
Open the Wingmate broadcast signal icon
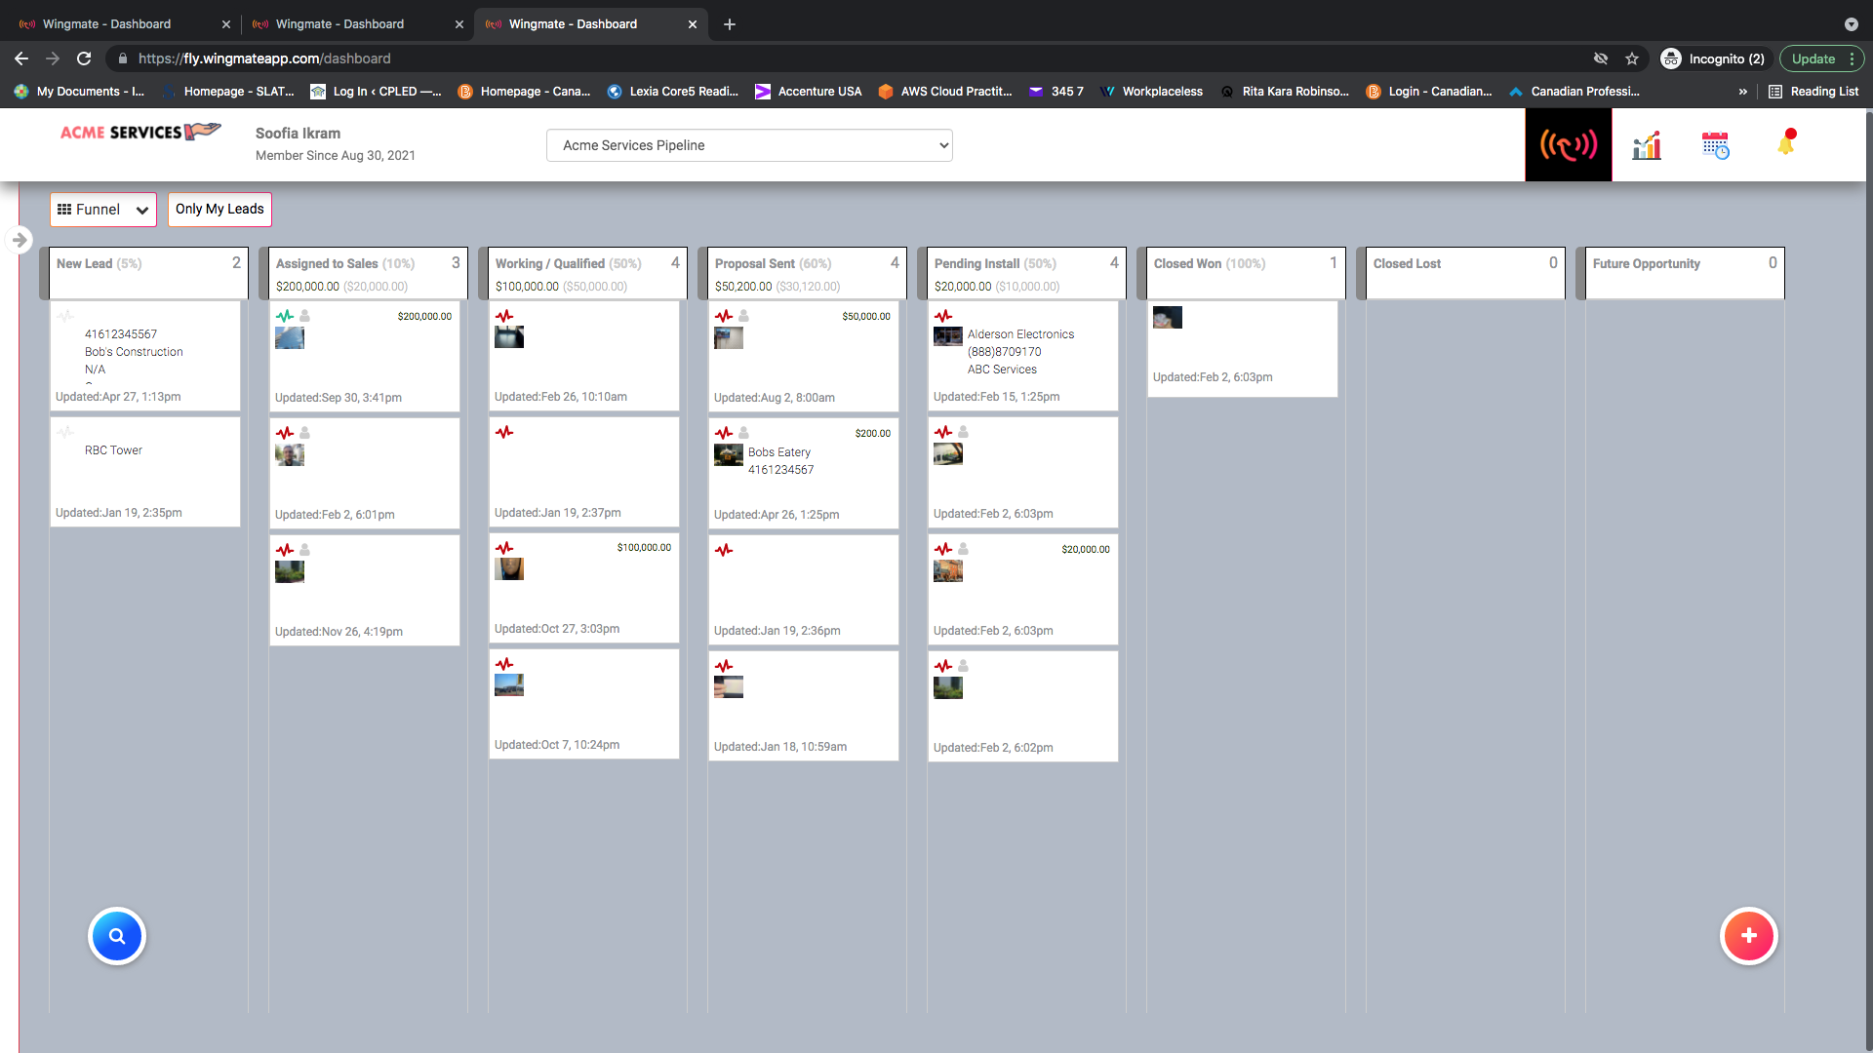1568,145
